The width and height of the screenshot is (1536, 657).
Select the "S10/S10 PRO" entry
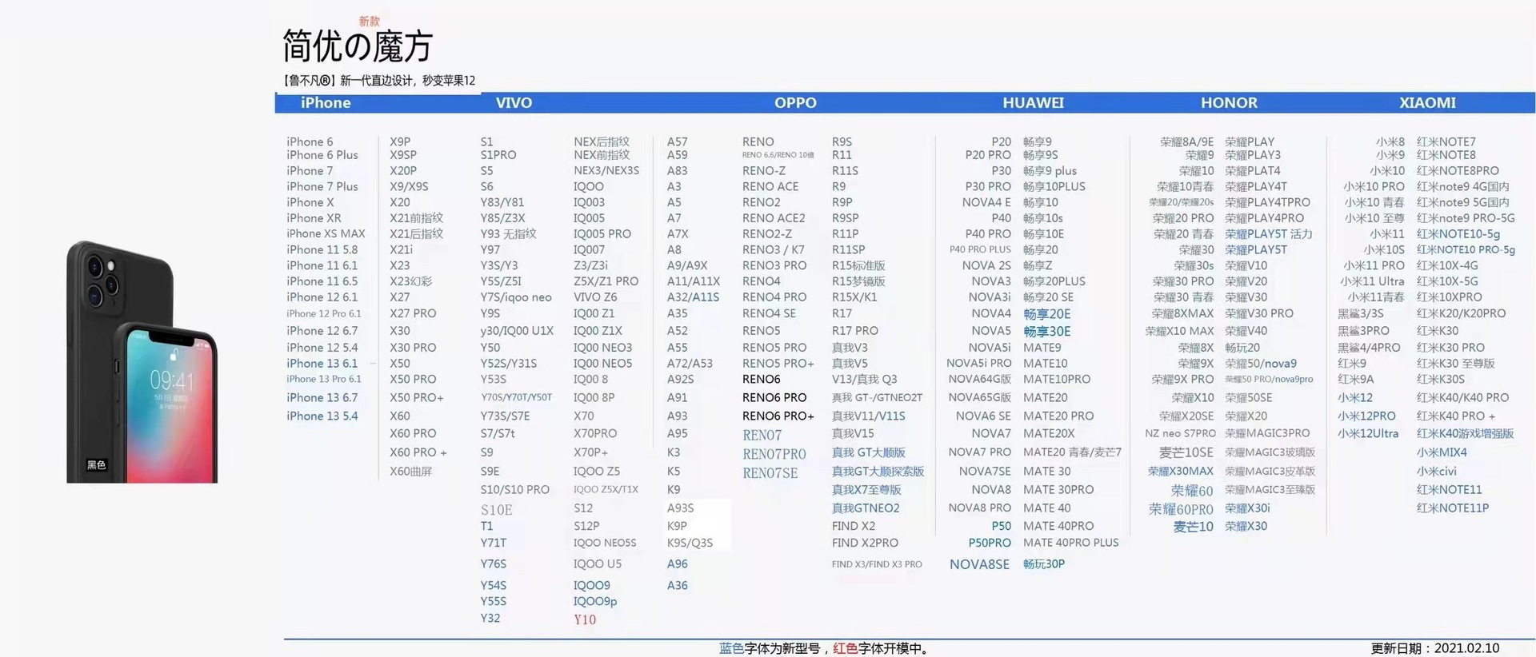coord(514,489)
